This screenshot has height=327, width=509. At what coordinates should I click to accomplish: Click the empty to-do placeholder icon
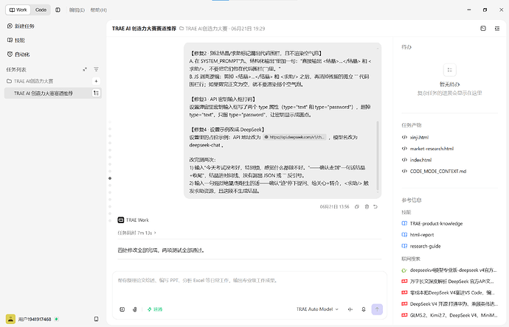pyautogui.click(x=449, y=70)
